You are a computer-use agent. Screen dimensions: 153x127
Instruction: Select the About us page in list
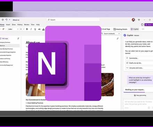pos(10,46)
